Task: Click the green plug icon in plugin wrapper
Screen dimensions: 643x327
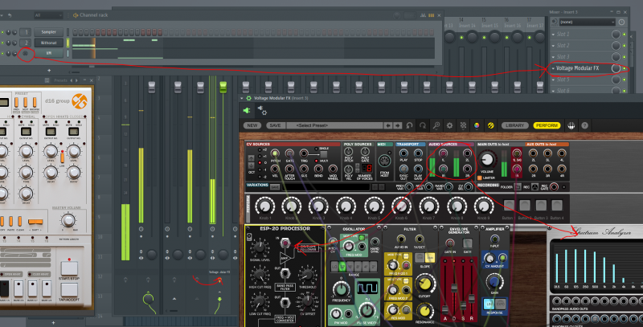Action: 247,110
